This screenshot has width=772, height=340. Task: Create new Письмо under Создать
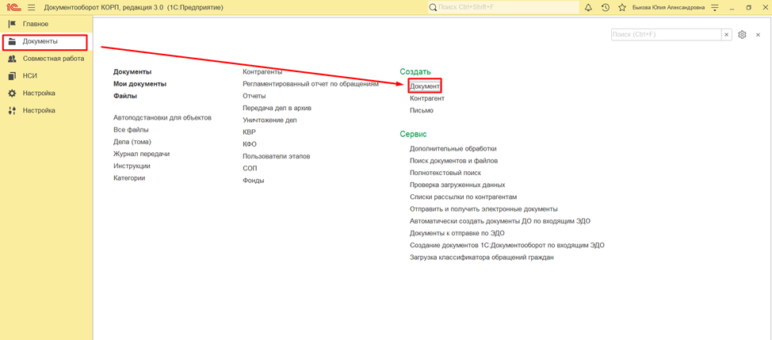pyautogui.click(x=422, y=110)
